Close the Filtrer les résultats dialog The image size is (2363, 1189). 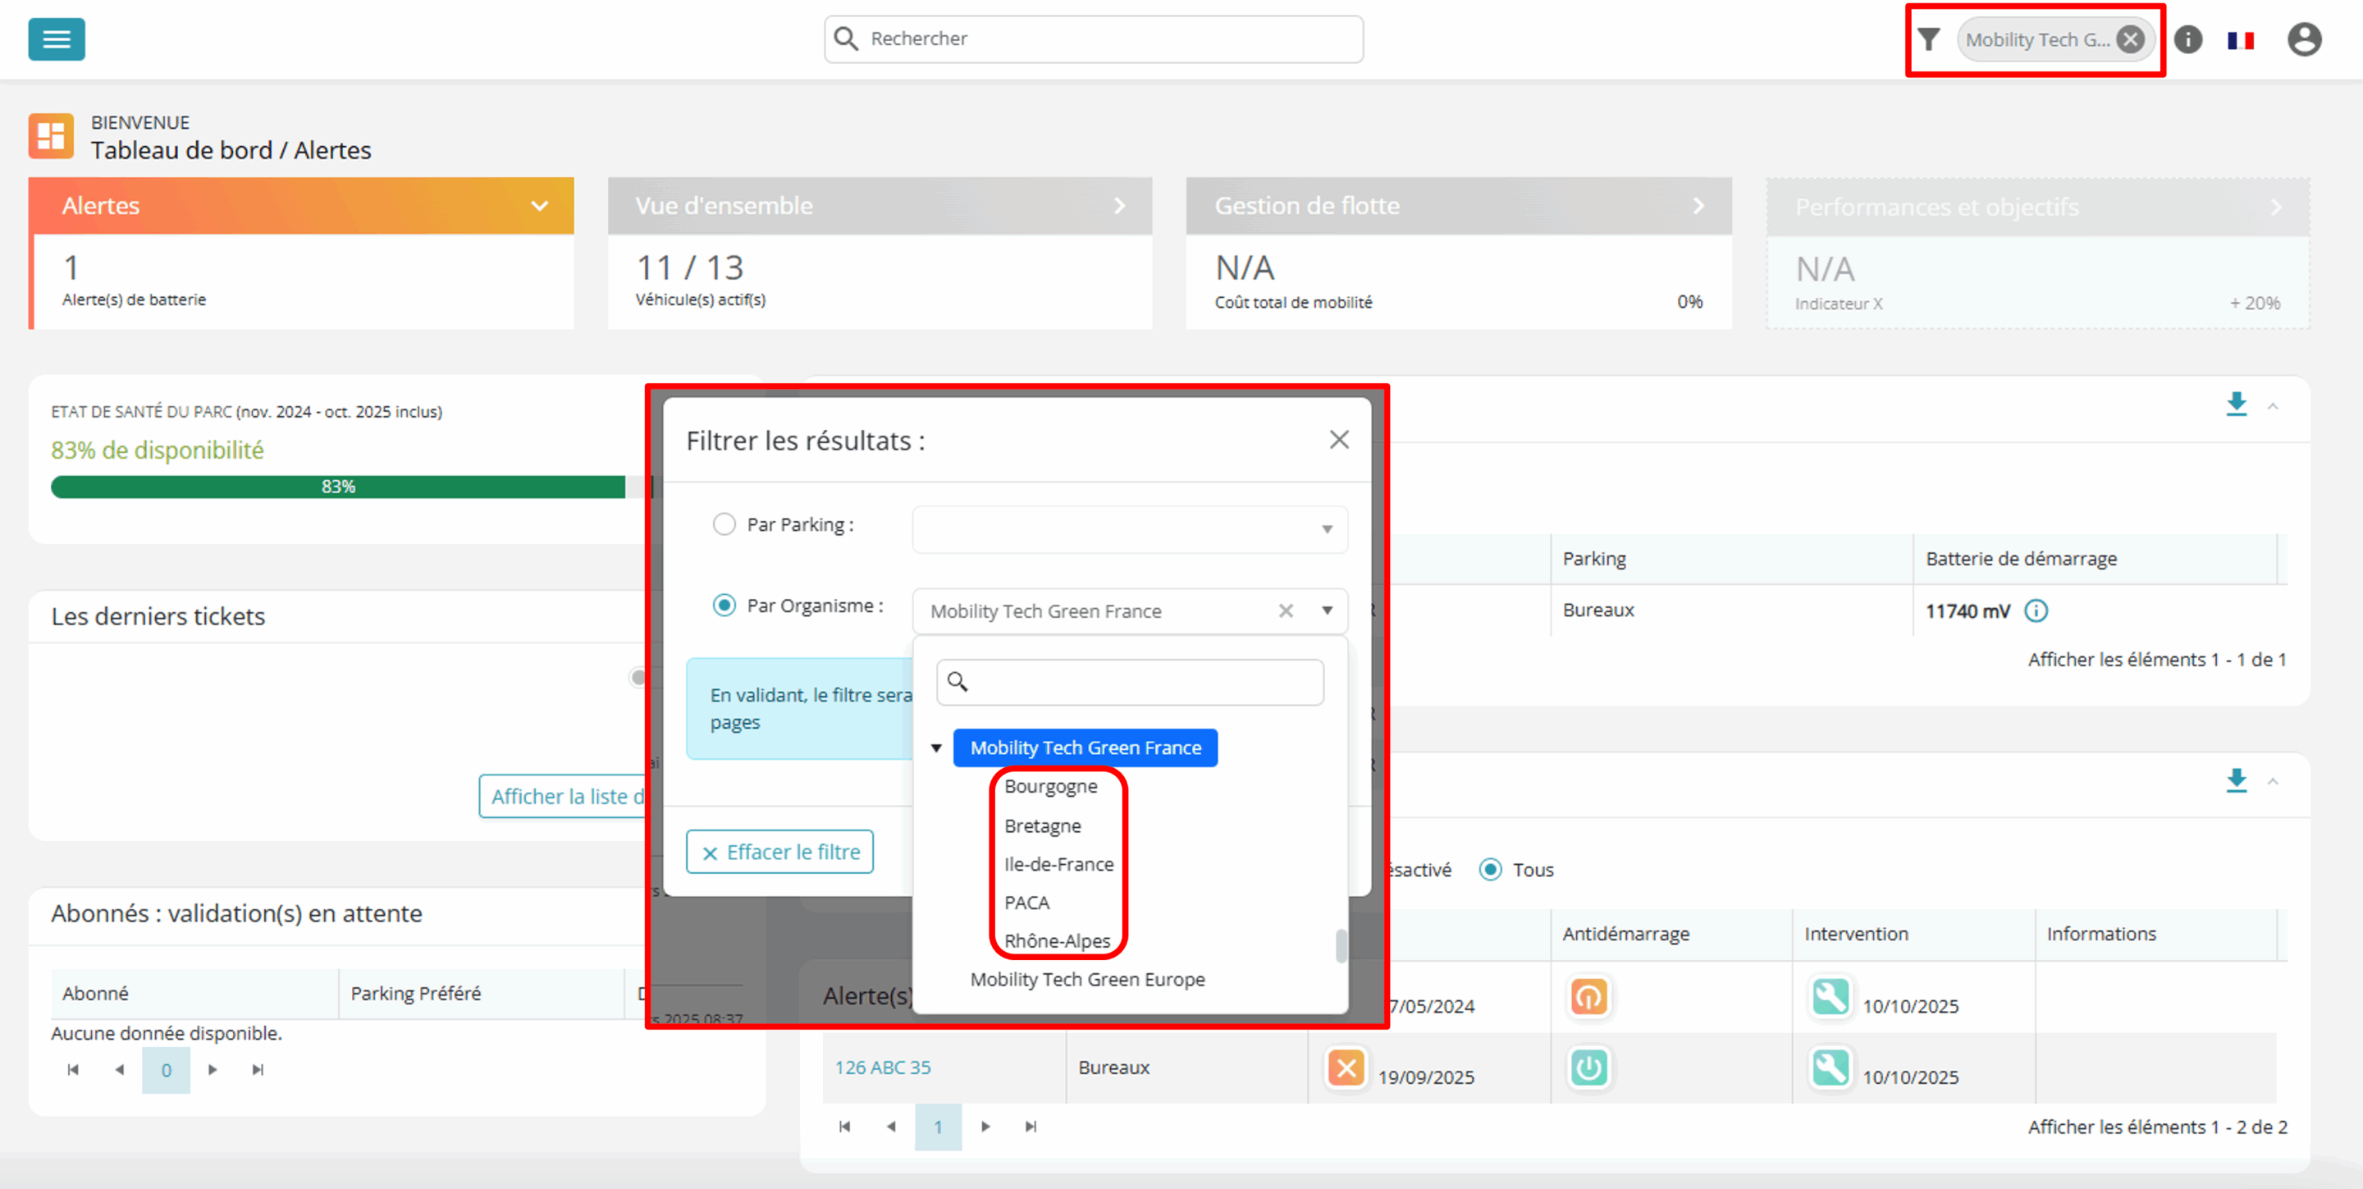pos(1338,440)
